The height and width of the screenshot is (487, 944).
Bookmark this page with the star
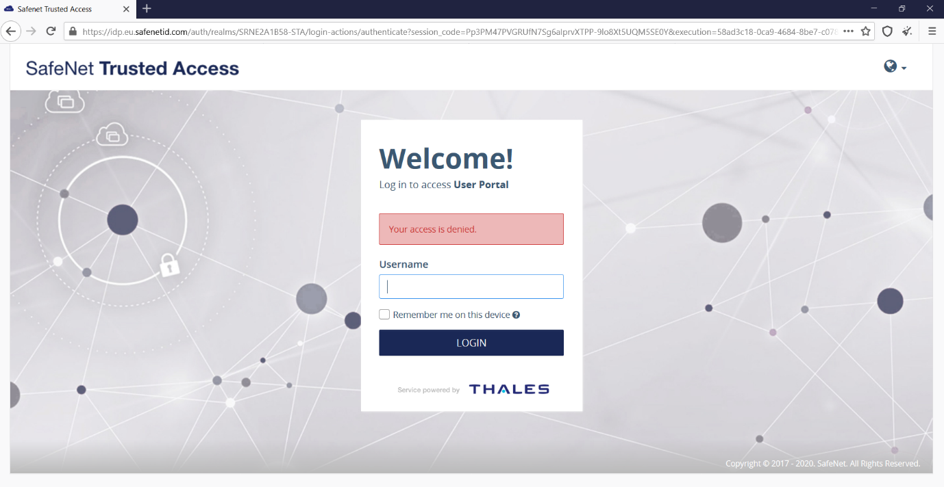(x=866, y=31)
